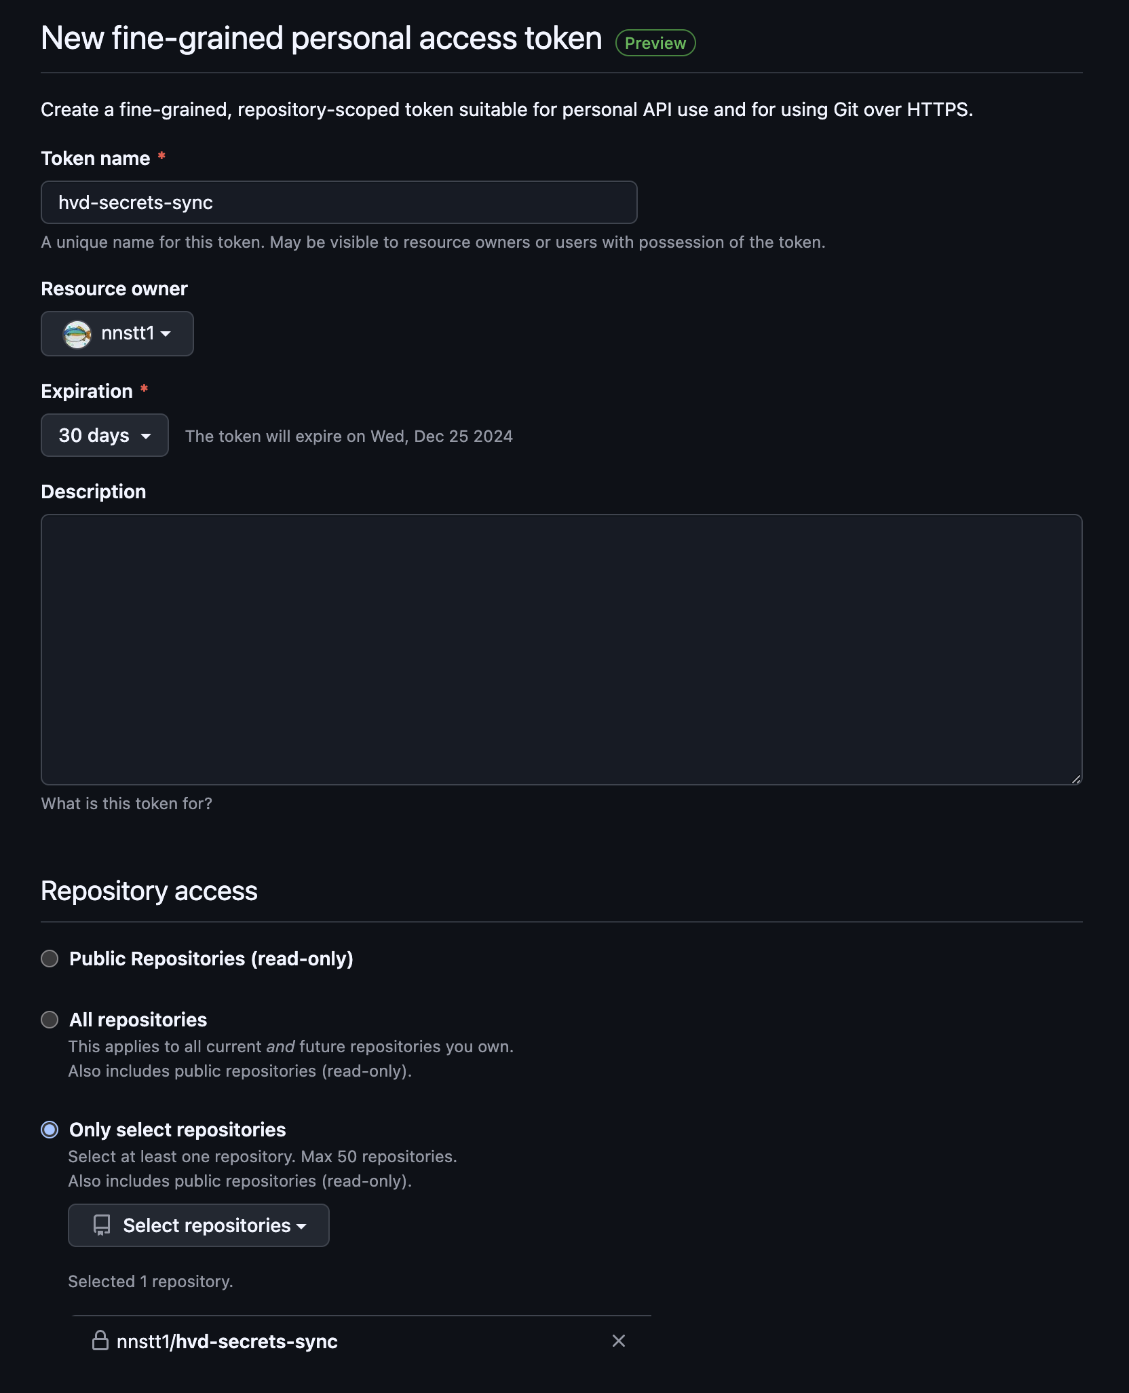Open the Resource owner nnstt1 dropdown
This screenshot has width=1129, height=1393.
click(x=117, y=334)
